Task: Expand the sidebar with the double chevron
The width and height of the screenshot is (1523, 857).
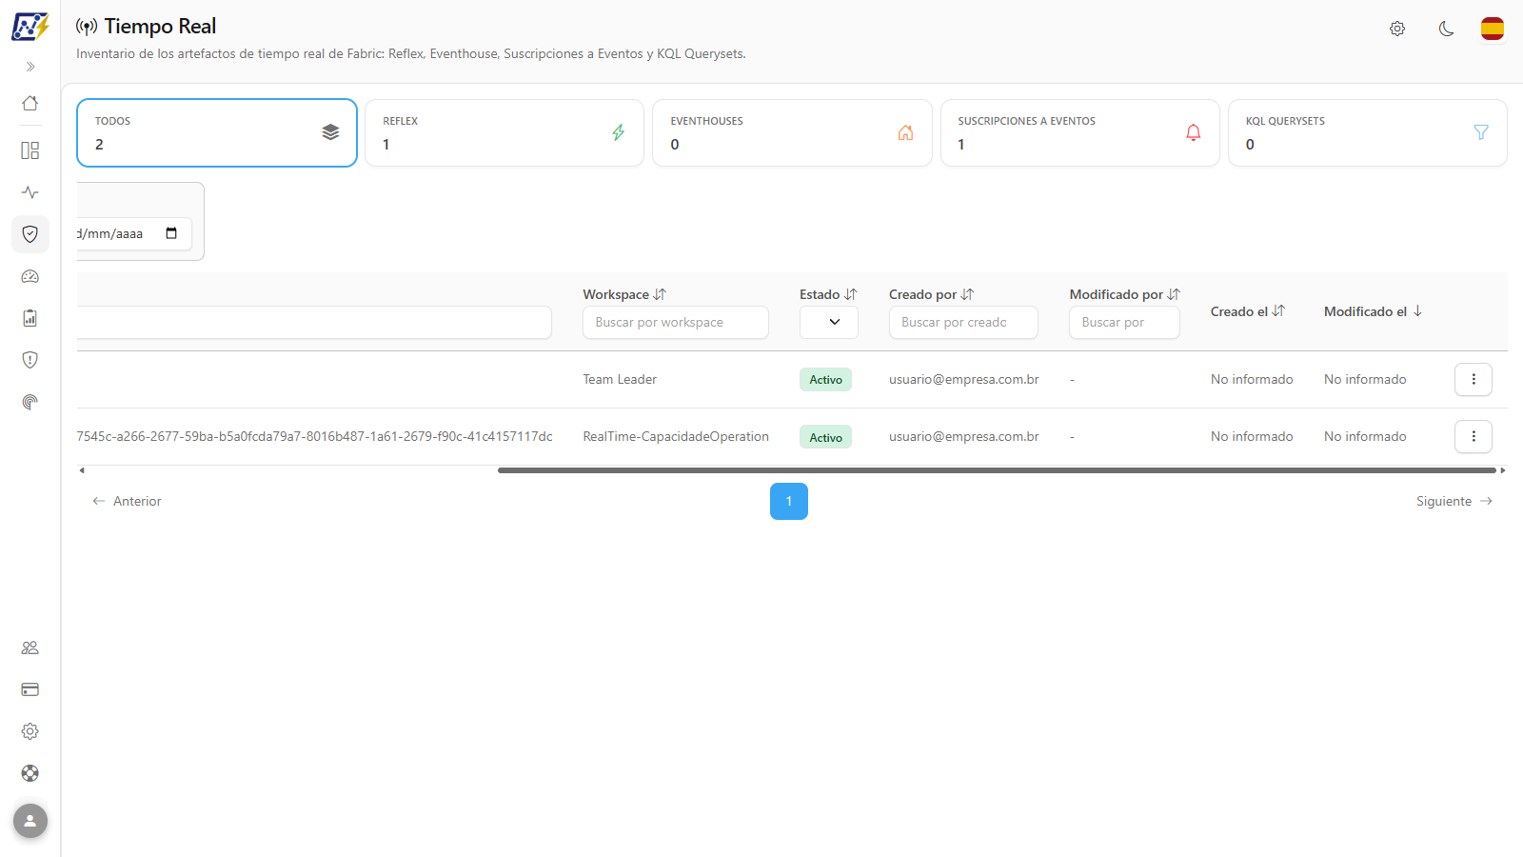Action: (30, 67)
